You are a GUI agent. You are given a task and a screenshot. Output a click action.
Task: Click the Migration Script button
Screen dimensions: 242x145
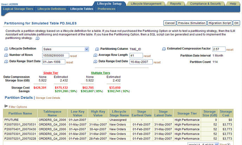[220, 23]
